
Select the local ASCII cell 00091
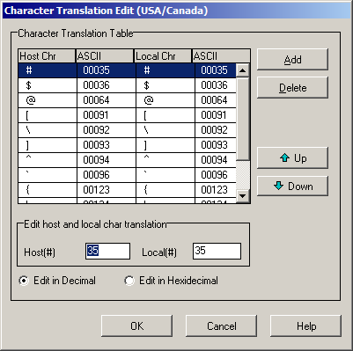coord(216,115)
